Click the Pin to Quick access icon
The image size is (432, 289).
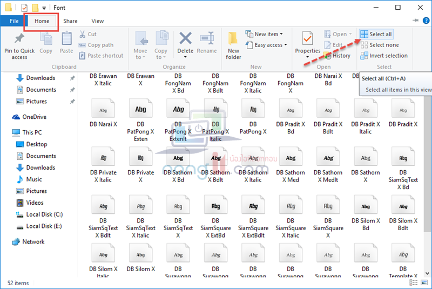(19, 39)
